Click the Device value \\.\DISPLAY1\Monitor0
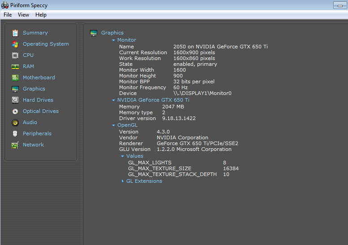This screenshot has width=348, height=245. click(x=202, y=93)
